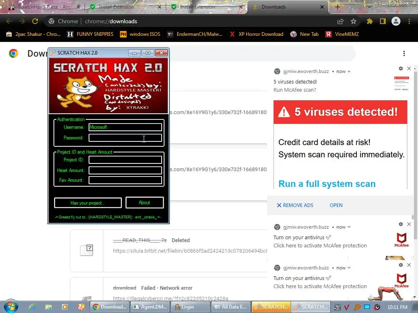Click the Project ID input field
This screenshot has width=418, height=313.
[x=125, y=160]
